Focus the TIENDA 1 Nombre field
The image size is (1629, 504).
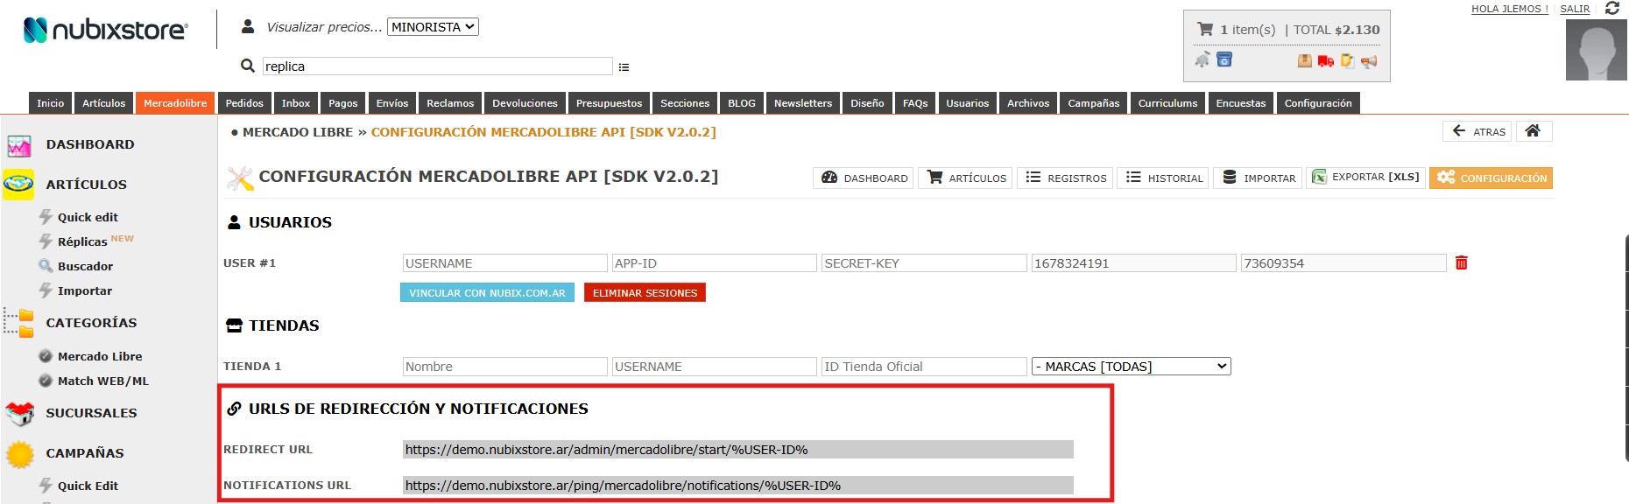504,367
